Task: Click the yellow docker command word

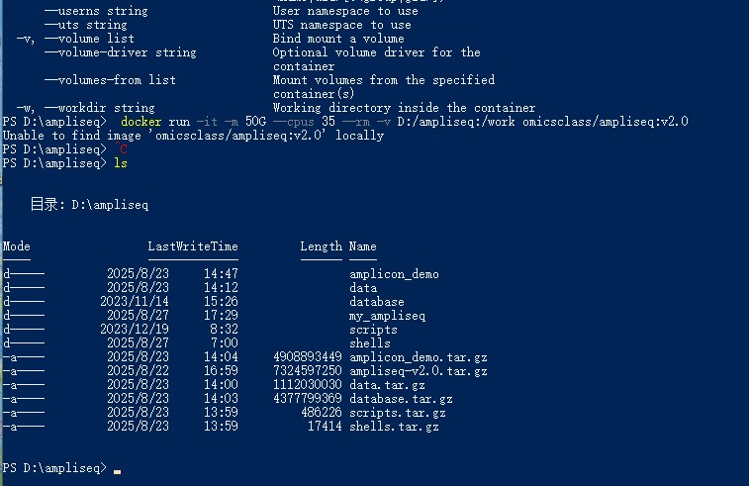Action: coord(140,122)
